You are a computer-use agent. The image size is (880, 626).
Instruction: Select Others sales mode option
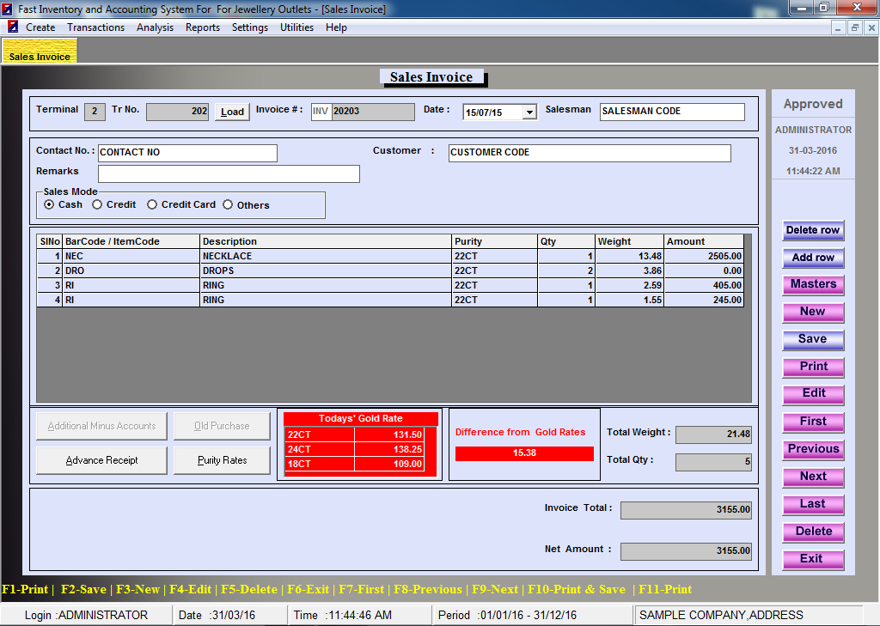(x=228, y=205)
